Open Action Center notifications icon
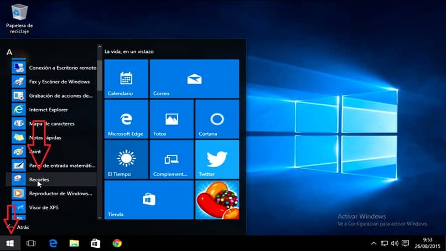Image resolution: width=446 pixels, height=251 pixels. pos(405,243)
